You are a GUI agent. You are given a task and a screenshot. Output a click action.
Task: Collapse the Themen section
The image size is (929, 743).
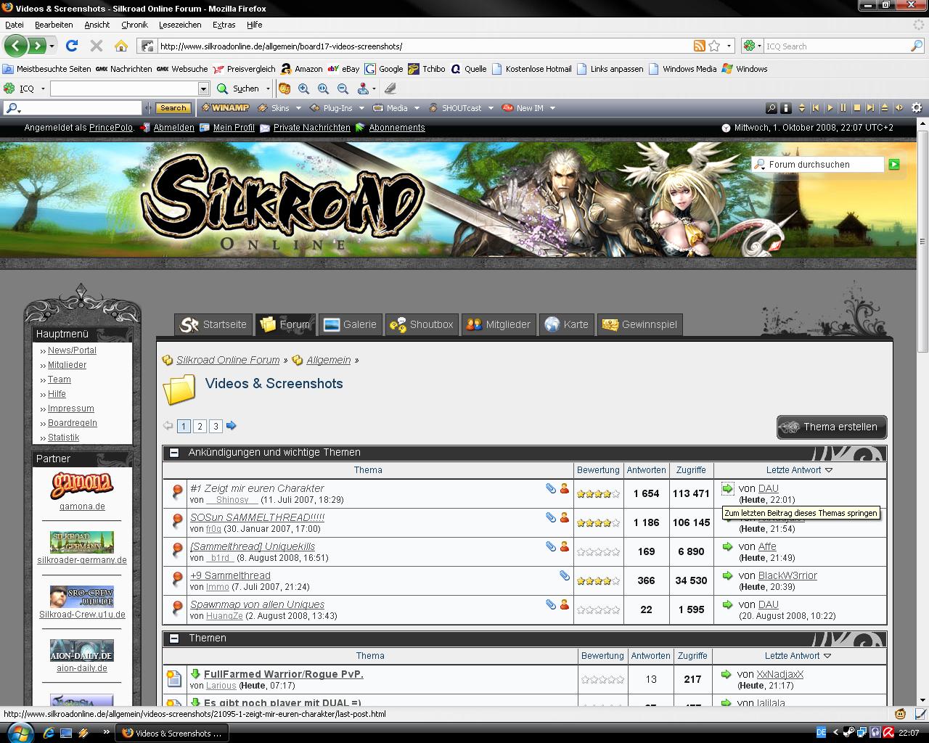(x=174, y=639)
